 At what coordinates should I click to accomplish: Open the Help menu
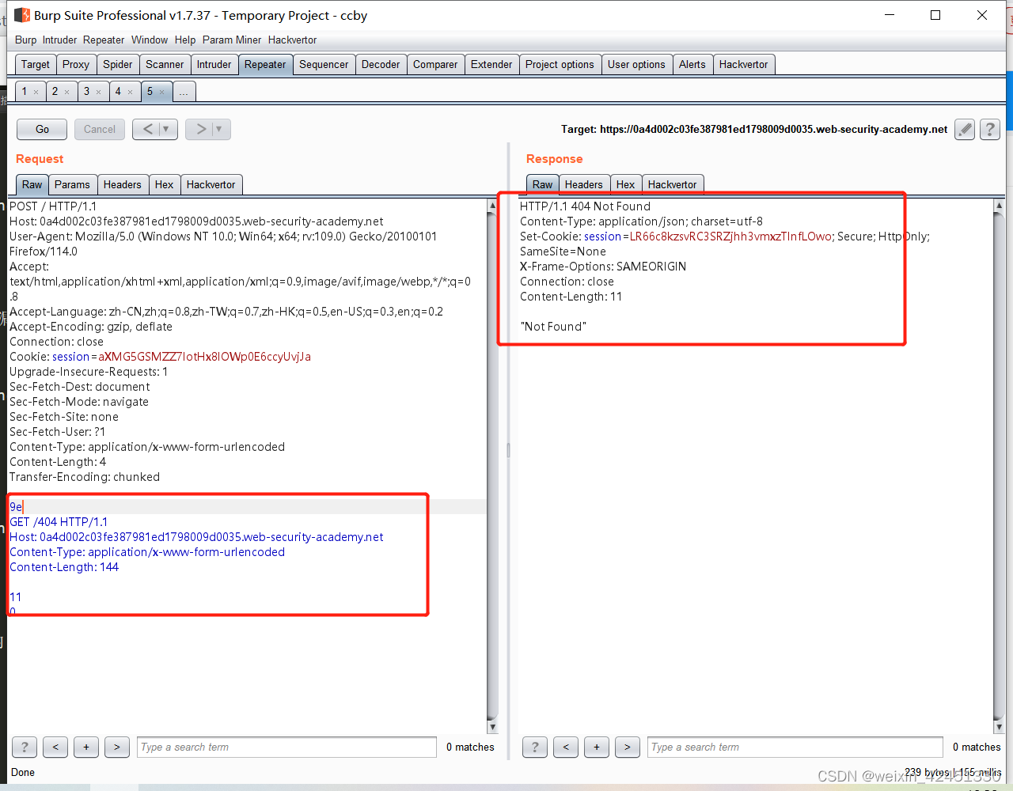(185, 40)
